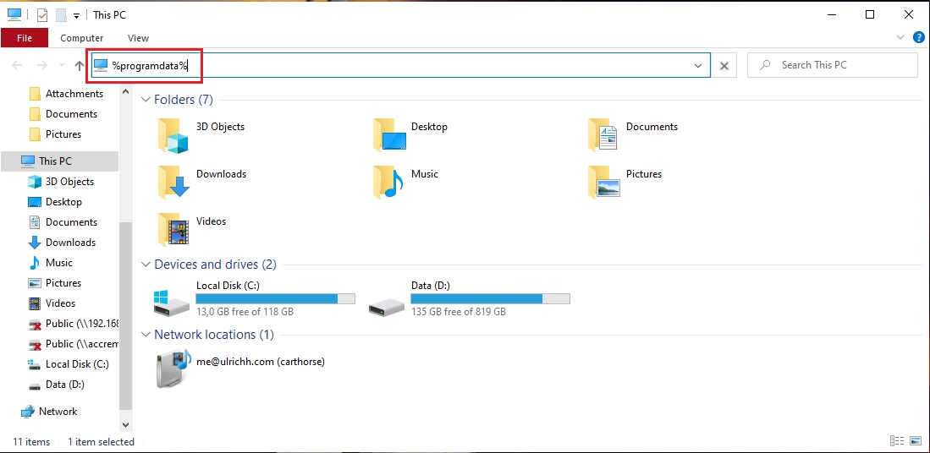Select Documents under This PC in navigation
The width and height of the screenshot is (930, 453).
(63, 222)
